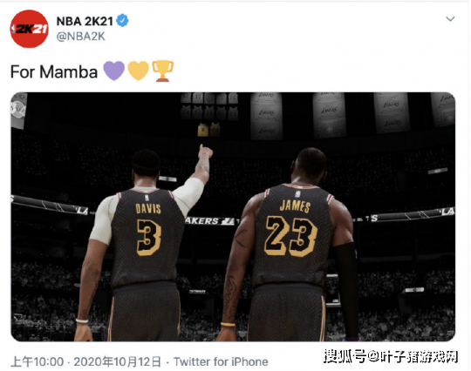Open the NBA 2K21 display name
The width and height of the screenshot is (471, 371).
coord(85,21)
